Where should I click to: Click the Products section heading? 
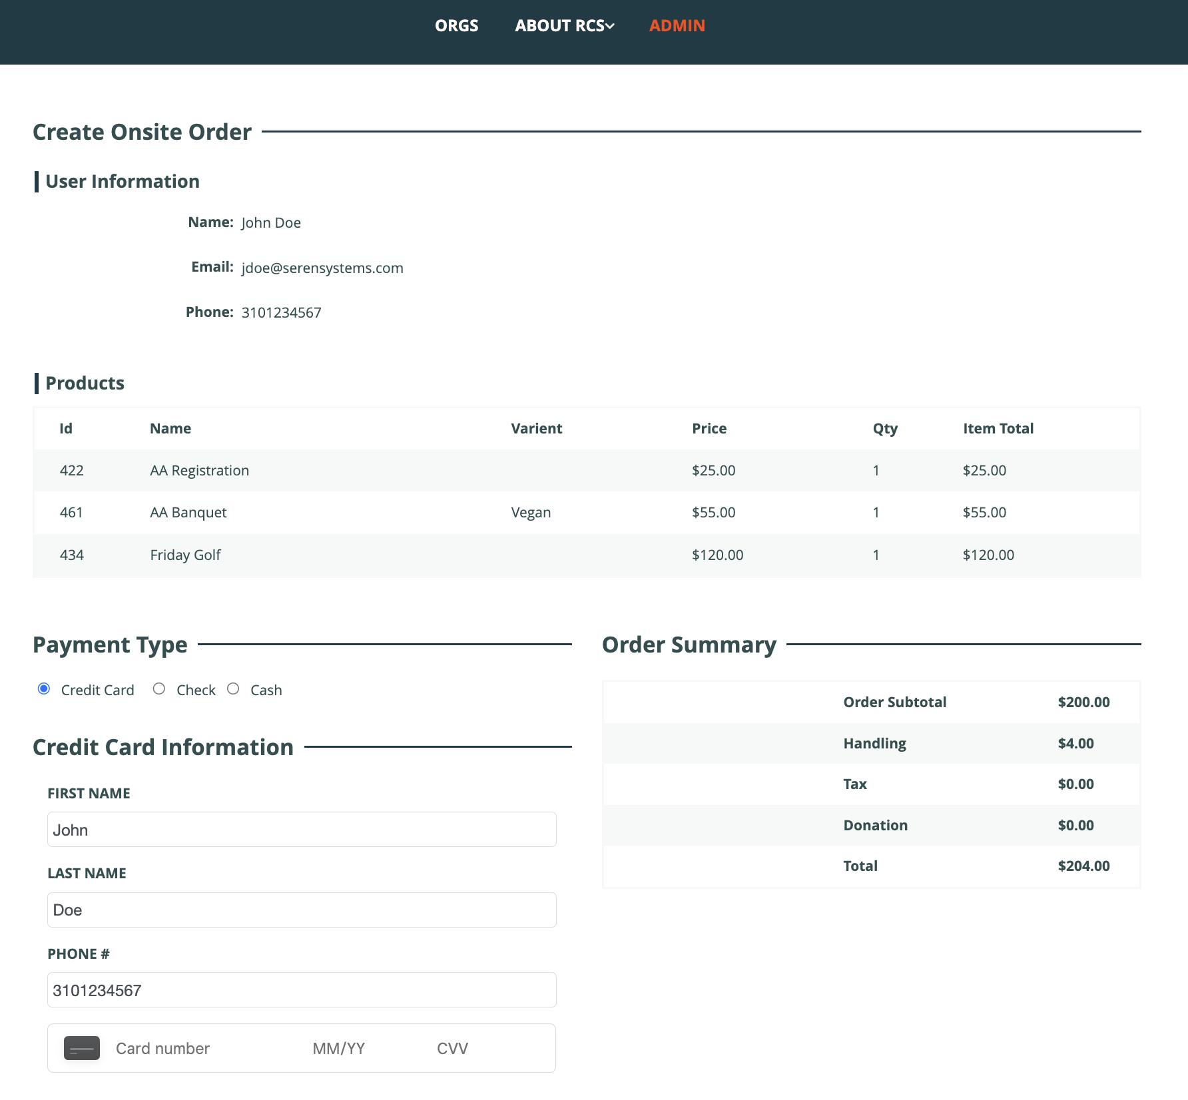pyautogui.click(x=85, y=383)
